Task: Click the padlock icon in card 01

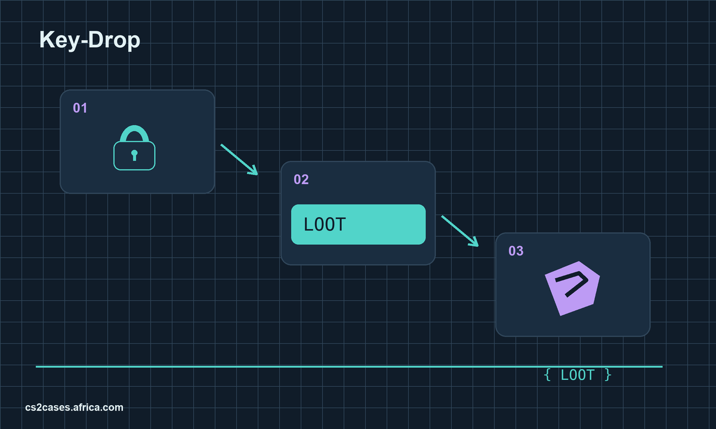Action: coord(134,148)
